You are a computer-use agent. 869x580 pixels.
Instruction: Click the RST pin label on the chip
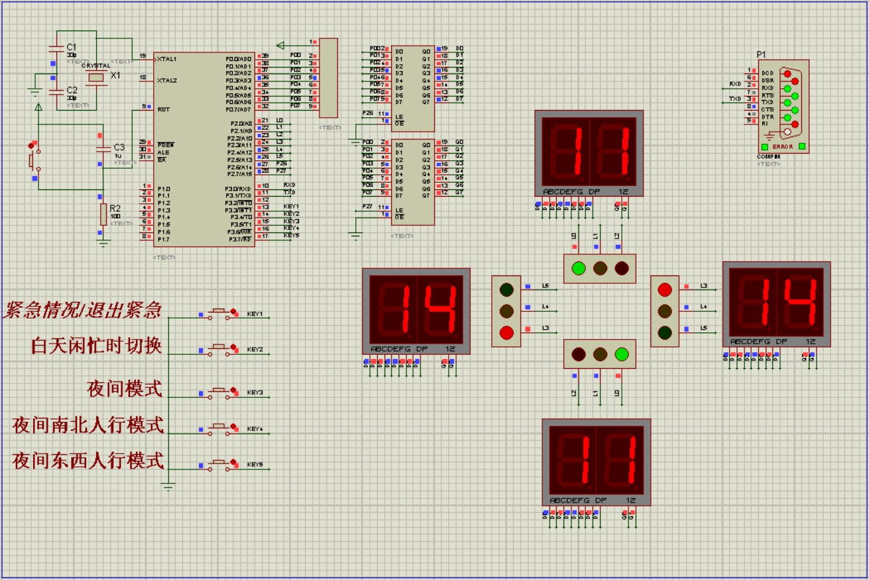[164, 109]
